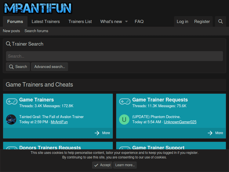Open the UnknownGamer025 avatar circle

[124, 119]
